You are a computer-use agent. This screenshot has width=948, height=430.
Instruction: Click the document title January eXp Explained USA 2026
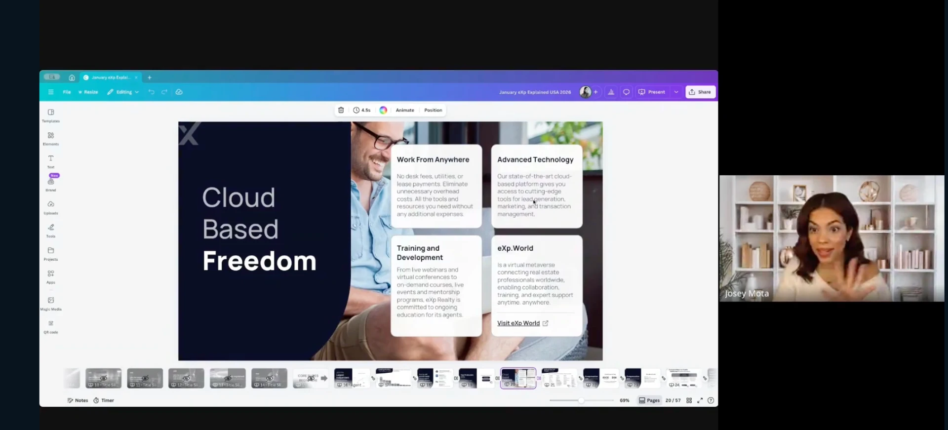tap(535, 92)
